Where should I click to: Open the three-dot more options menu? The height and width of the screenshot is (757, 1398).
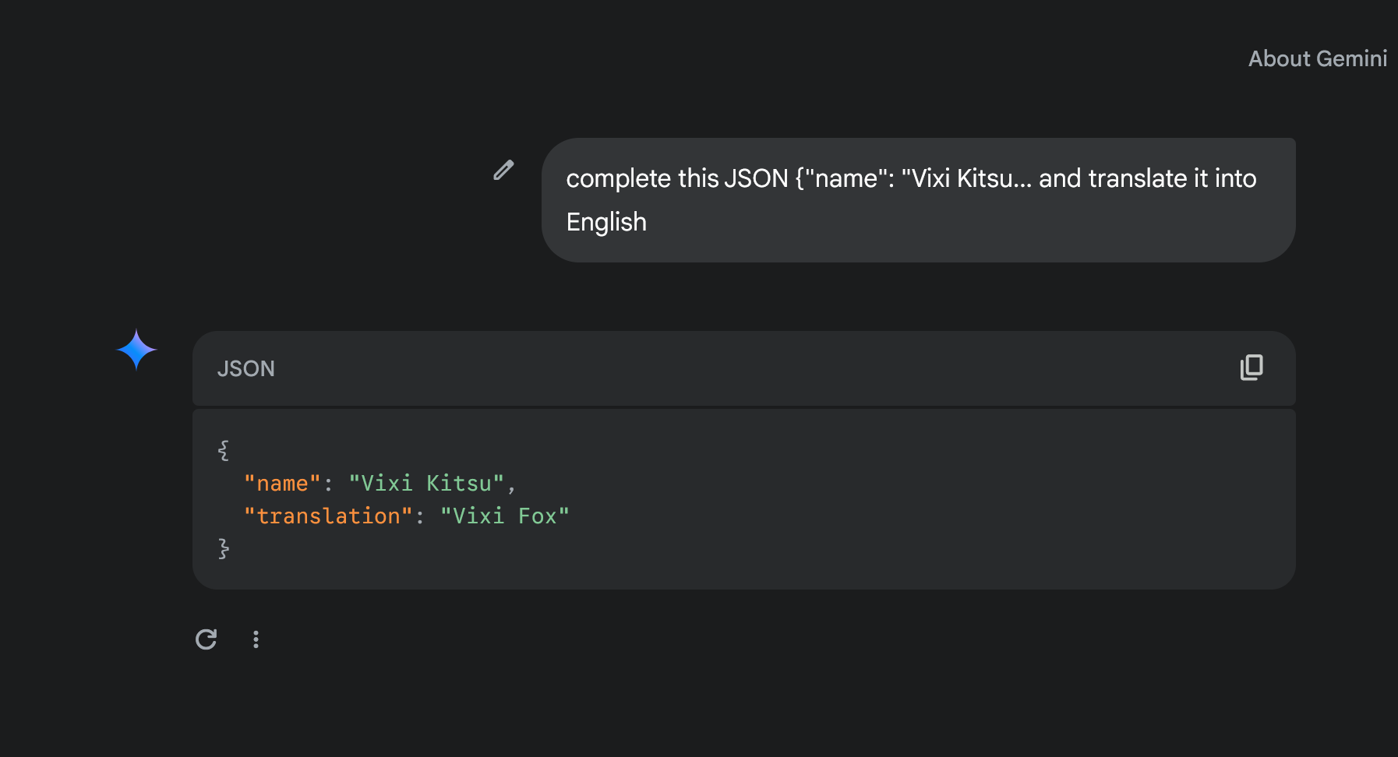pos(256,639)
